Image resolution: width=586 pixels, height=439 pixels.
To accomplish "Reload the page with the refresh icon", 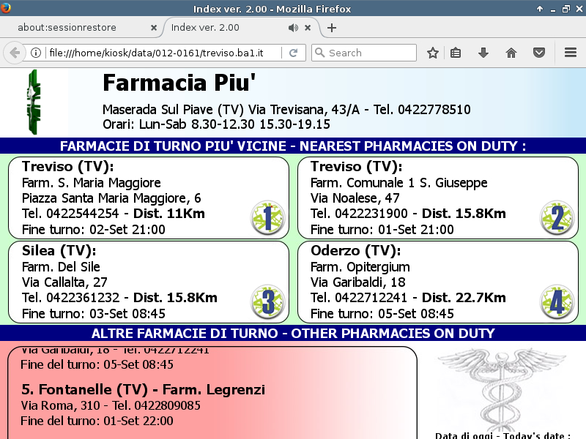I will pos(293,53).
